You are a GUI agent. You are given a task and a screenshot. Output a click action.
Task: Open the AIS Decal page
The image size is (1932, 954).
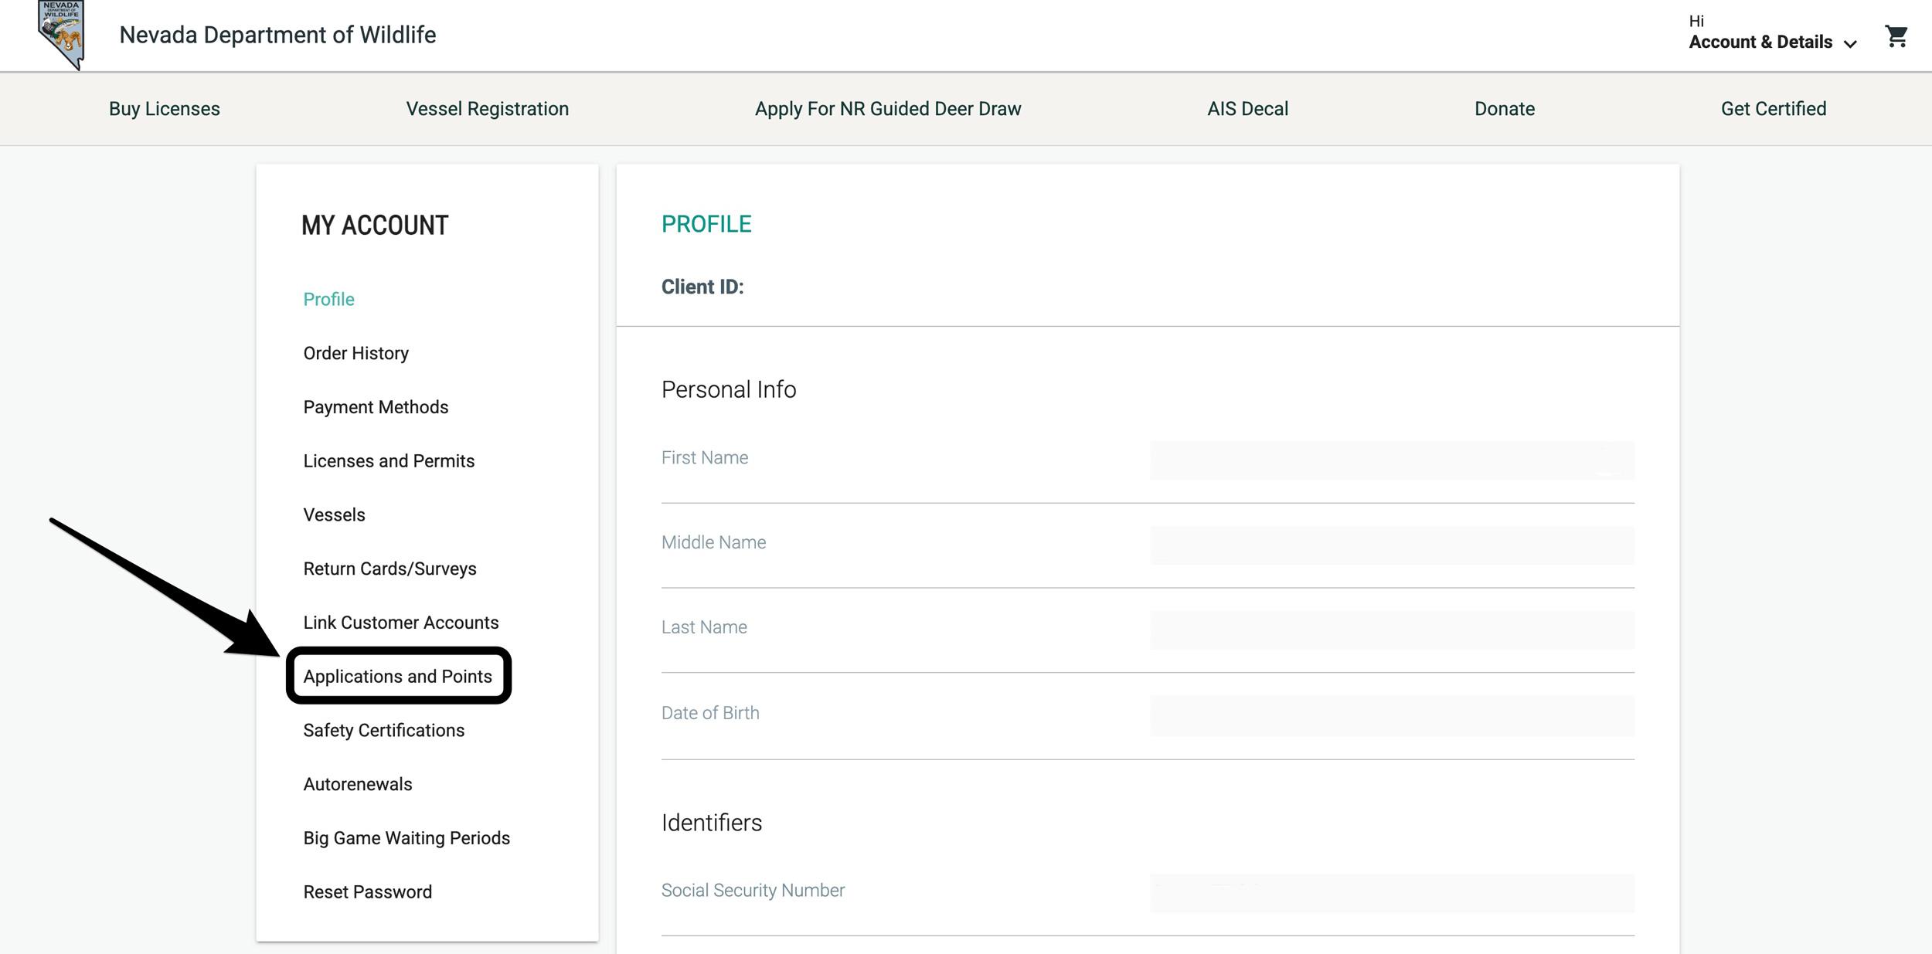(1247, 109)
